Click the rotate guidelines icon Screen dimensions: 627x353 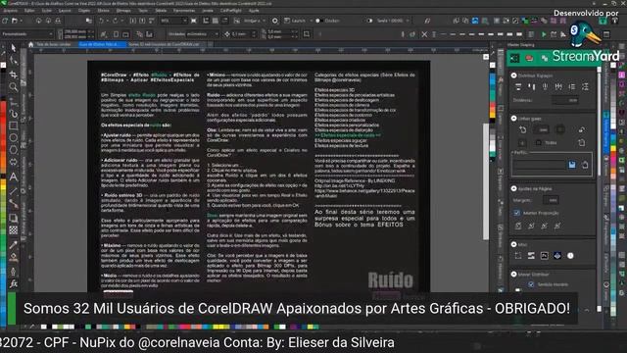pos(522,129)
